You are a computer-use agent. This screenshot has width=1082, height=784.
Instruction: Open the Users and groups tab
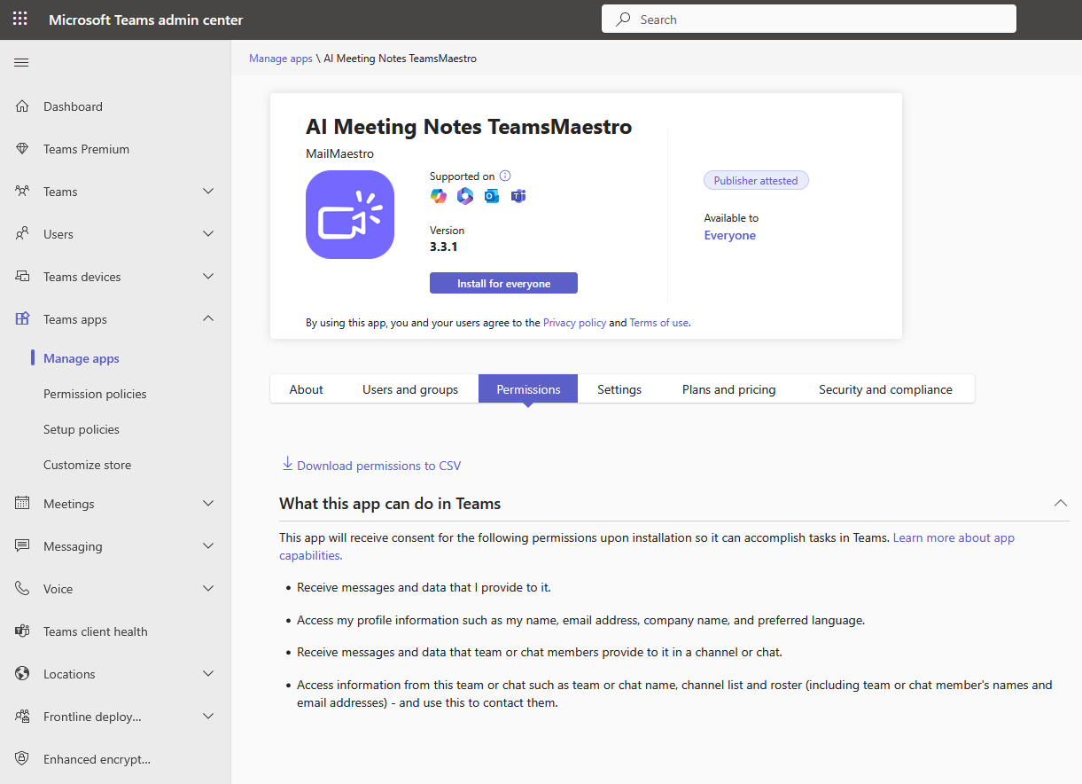[x=410, y=389]
